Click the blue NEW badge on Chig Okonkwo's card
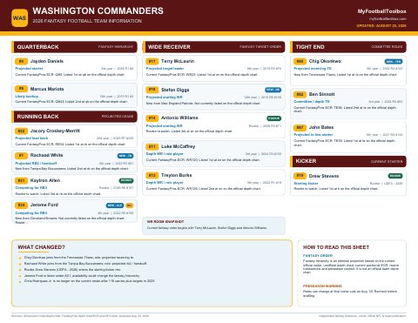The height and width of the screenshot is (323, 418). coord(394,62)
